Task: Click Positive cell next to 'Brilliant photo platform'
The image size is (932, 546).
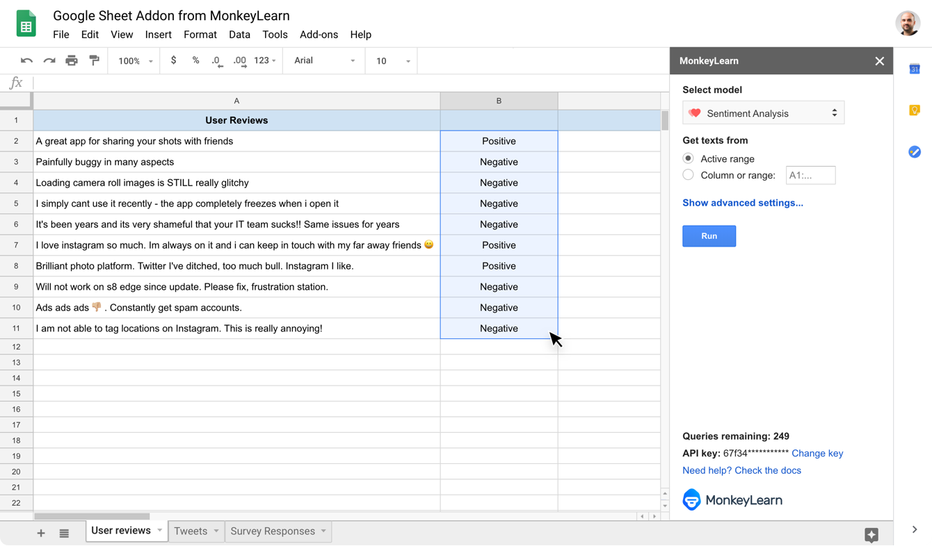Action: [499, 266]
